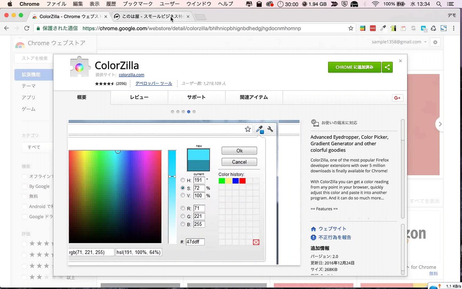
Task: Switch to the 概要 tab
Action: point(82,97)
